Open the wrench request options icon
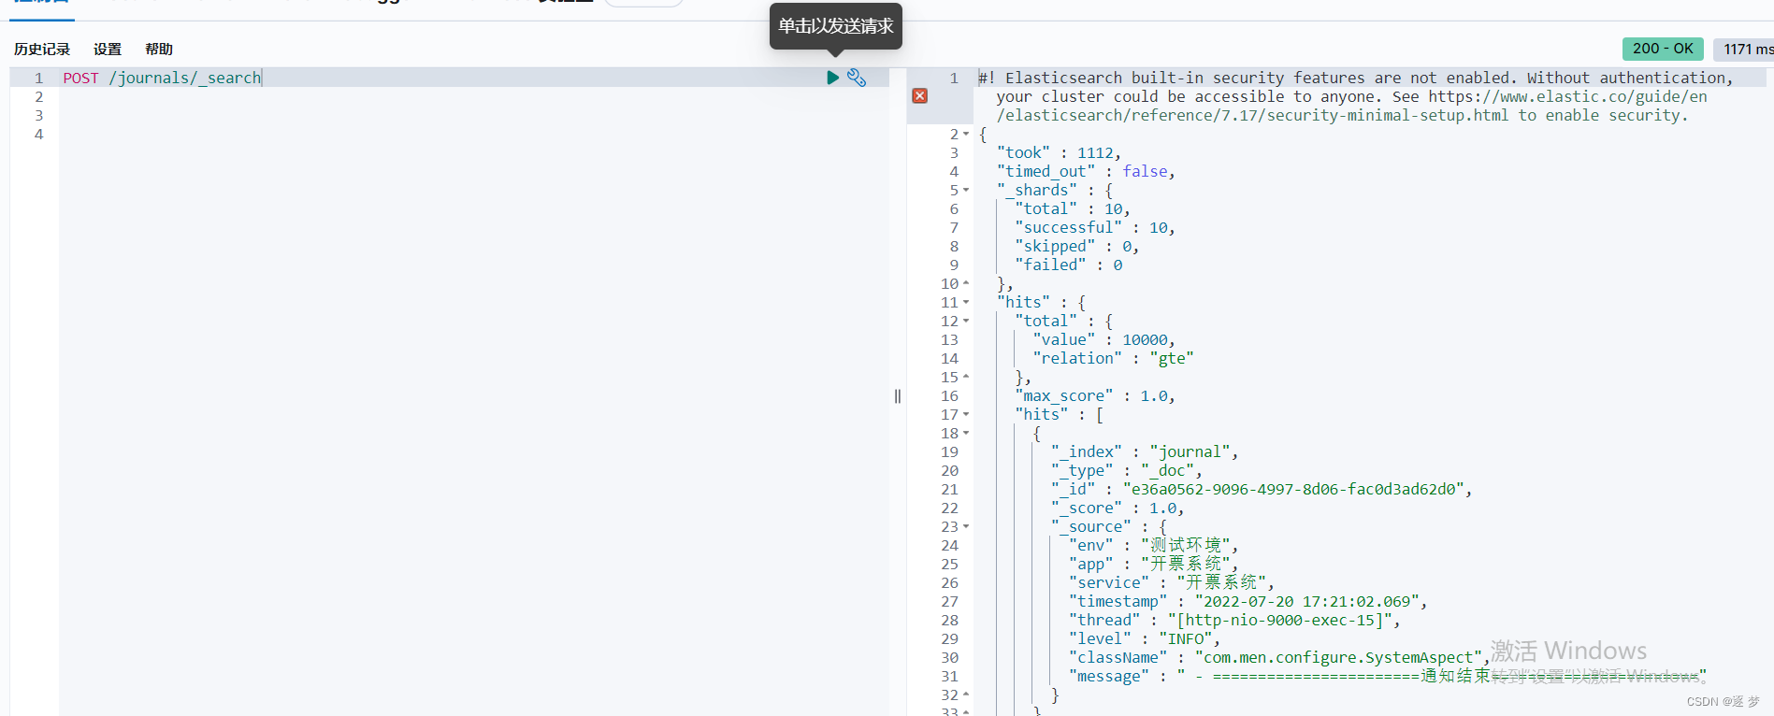Image resolution: width=1774 pixels, height=716 pixels. click(x=857, y=78)
